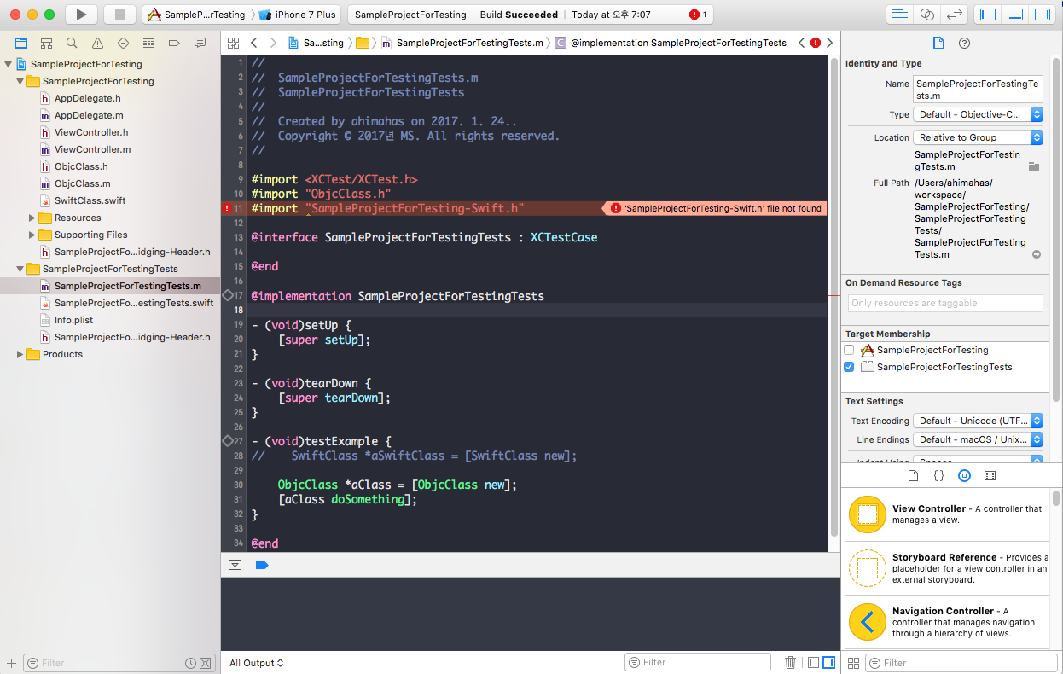1063x674 pixels.
Task: Expand the Resources folder
Action: (x=32, y=218)
